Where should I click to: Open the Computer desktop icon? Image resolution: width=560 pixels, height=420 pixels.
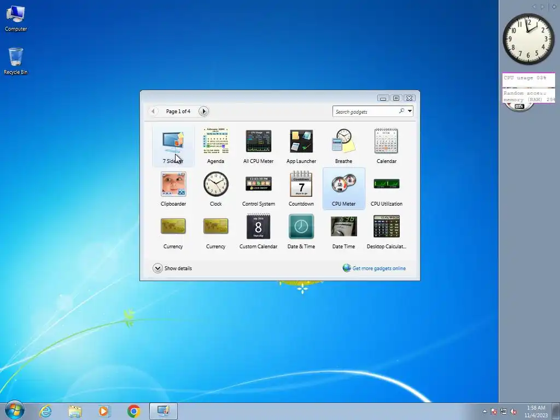click(x=16, y=19)
